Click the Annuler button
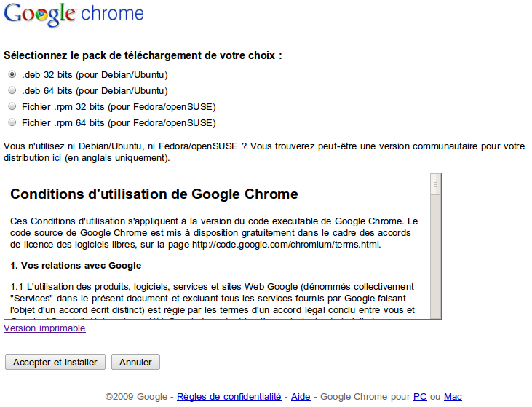This screenshot has height=407, width=532. pos(135,362)
